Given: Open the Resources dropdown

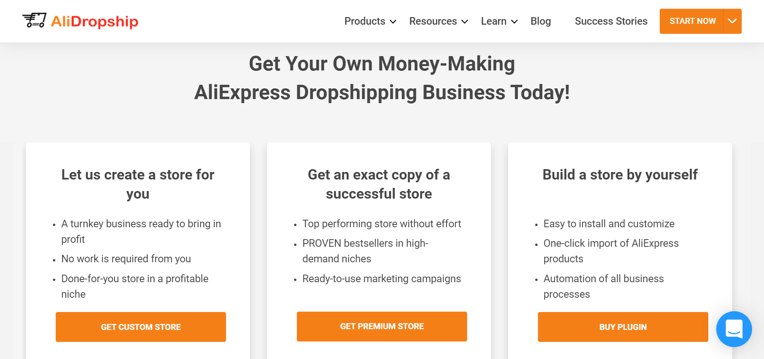Looking at the screenshot, I should (x=438, y=21).
